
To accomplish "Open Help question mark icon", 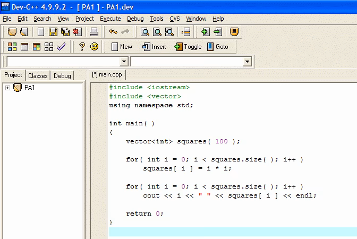I will [x=82, y=47].
